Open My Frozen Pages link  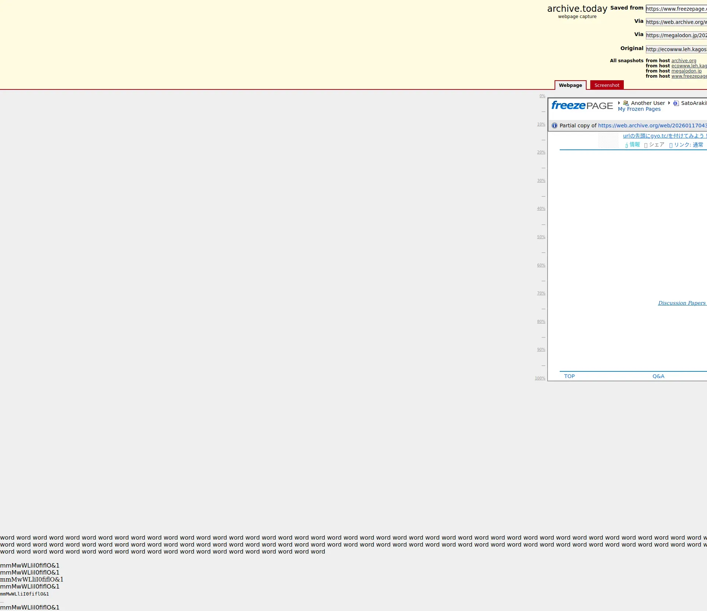(639, 109)
